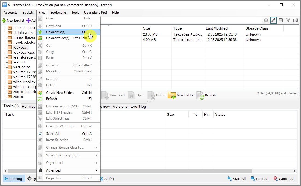Click the copy path icon beside the funnel

click(x=296, y=20)
